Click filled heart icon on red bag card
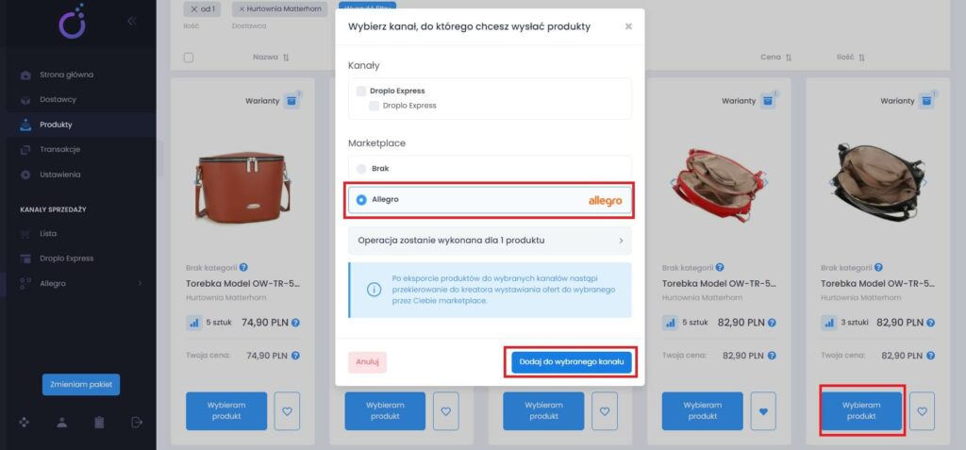This screenshot has height=450, width=966. coord(763,410)
